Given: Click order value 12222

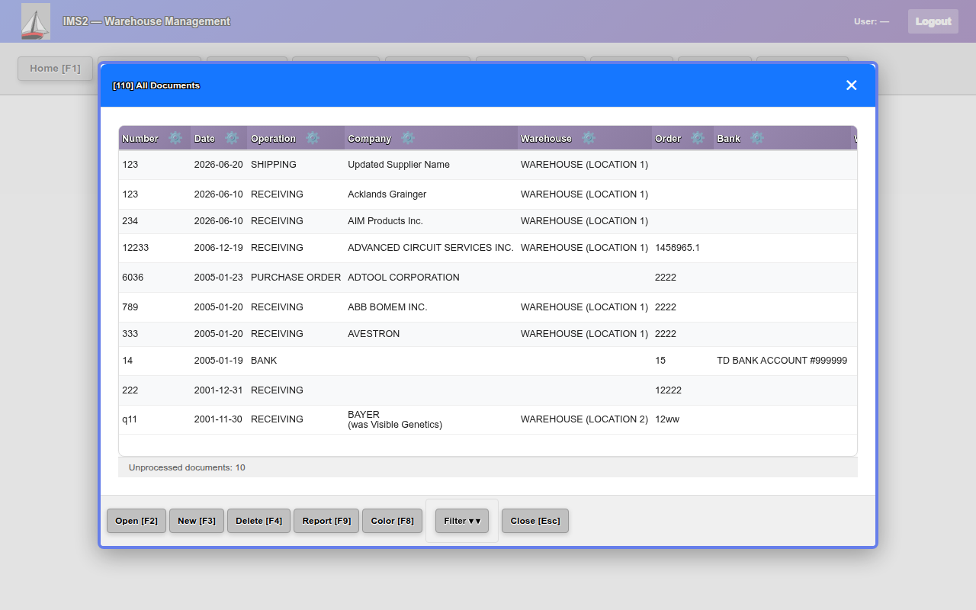Looking at the screenshot, I should [668, 390].
